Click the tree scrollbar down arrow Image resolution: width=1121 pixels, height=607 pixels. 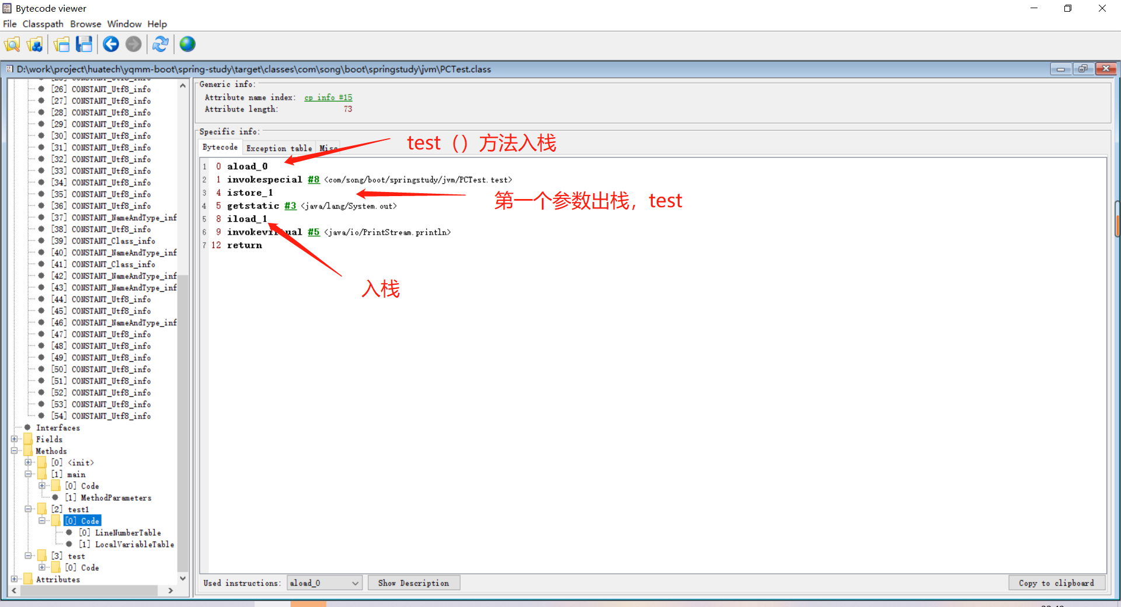[x=183, y=578]
